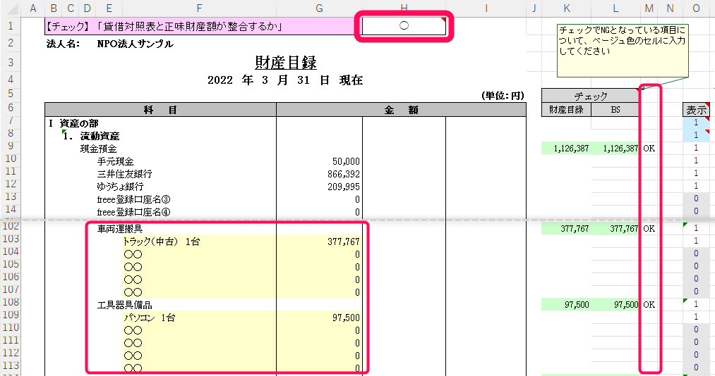This screenshot has height=376, width=715.
Task: Click the 表示 flag cell in row 7
Action: 696,123
